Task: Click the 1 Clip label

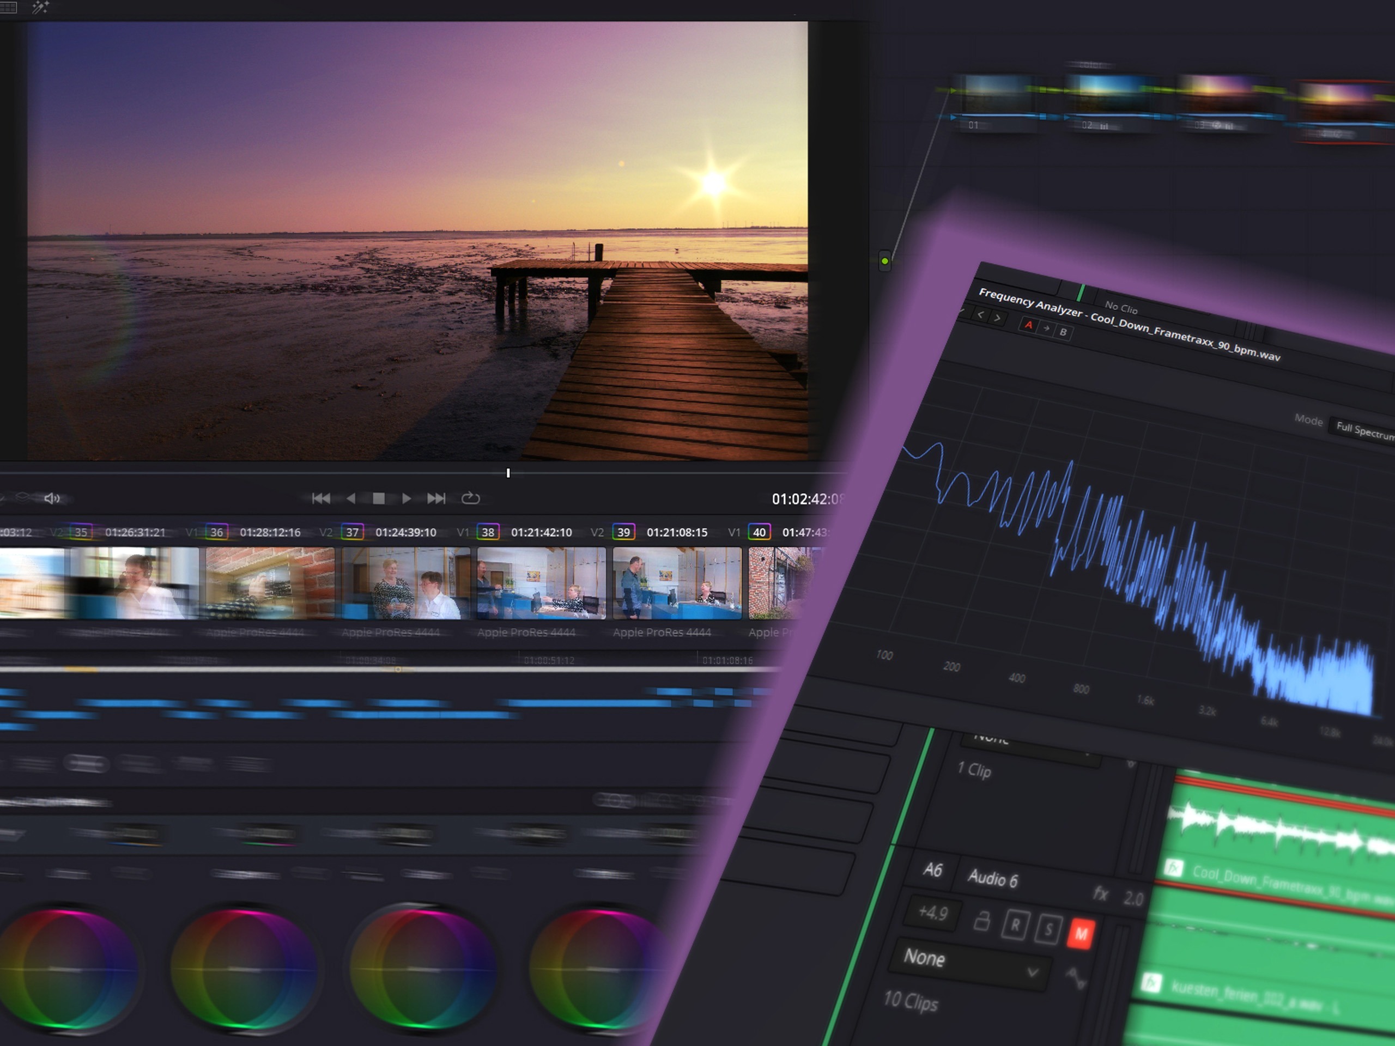Action: (974, 770)
